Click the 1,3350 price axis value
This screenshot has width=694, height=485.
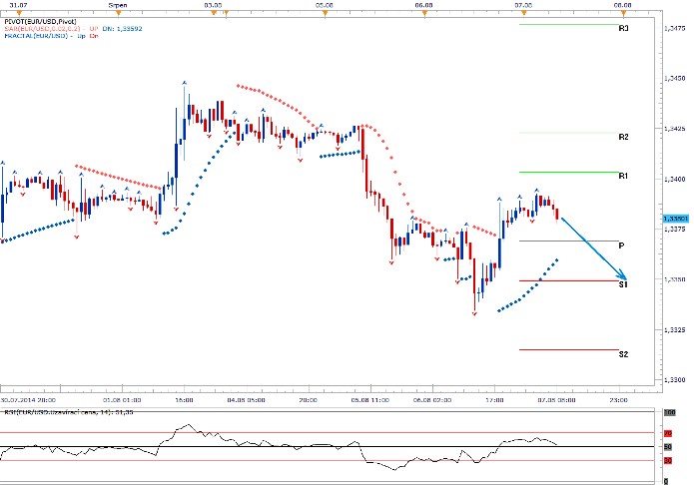(x=675, y=279)
